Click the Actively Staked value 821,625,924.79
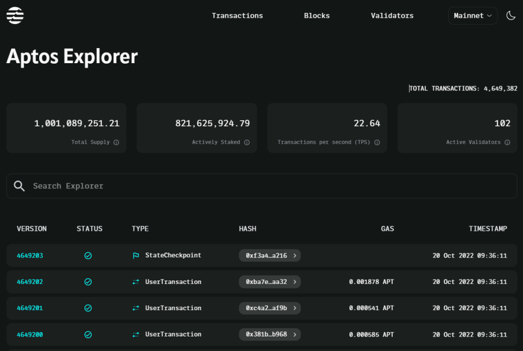 coord(212,124)
